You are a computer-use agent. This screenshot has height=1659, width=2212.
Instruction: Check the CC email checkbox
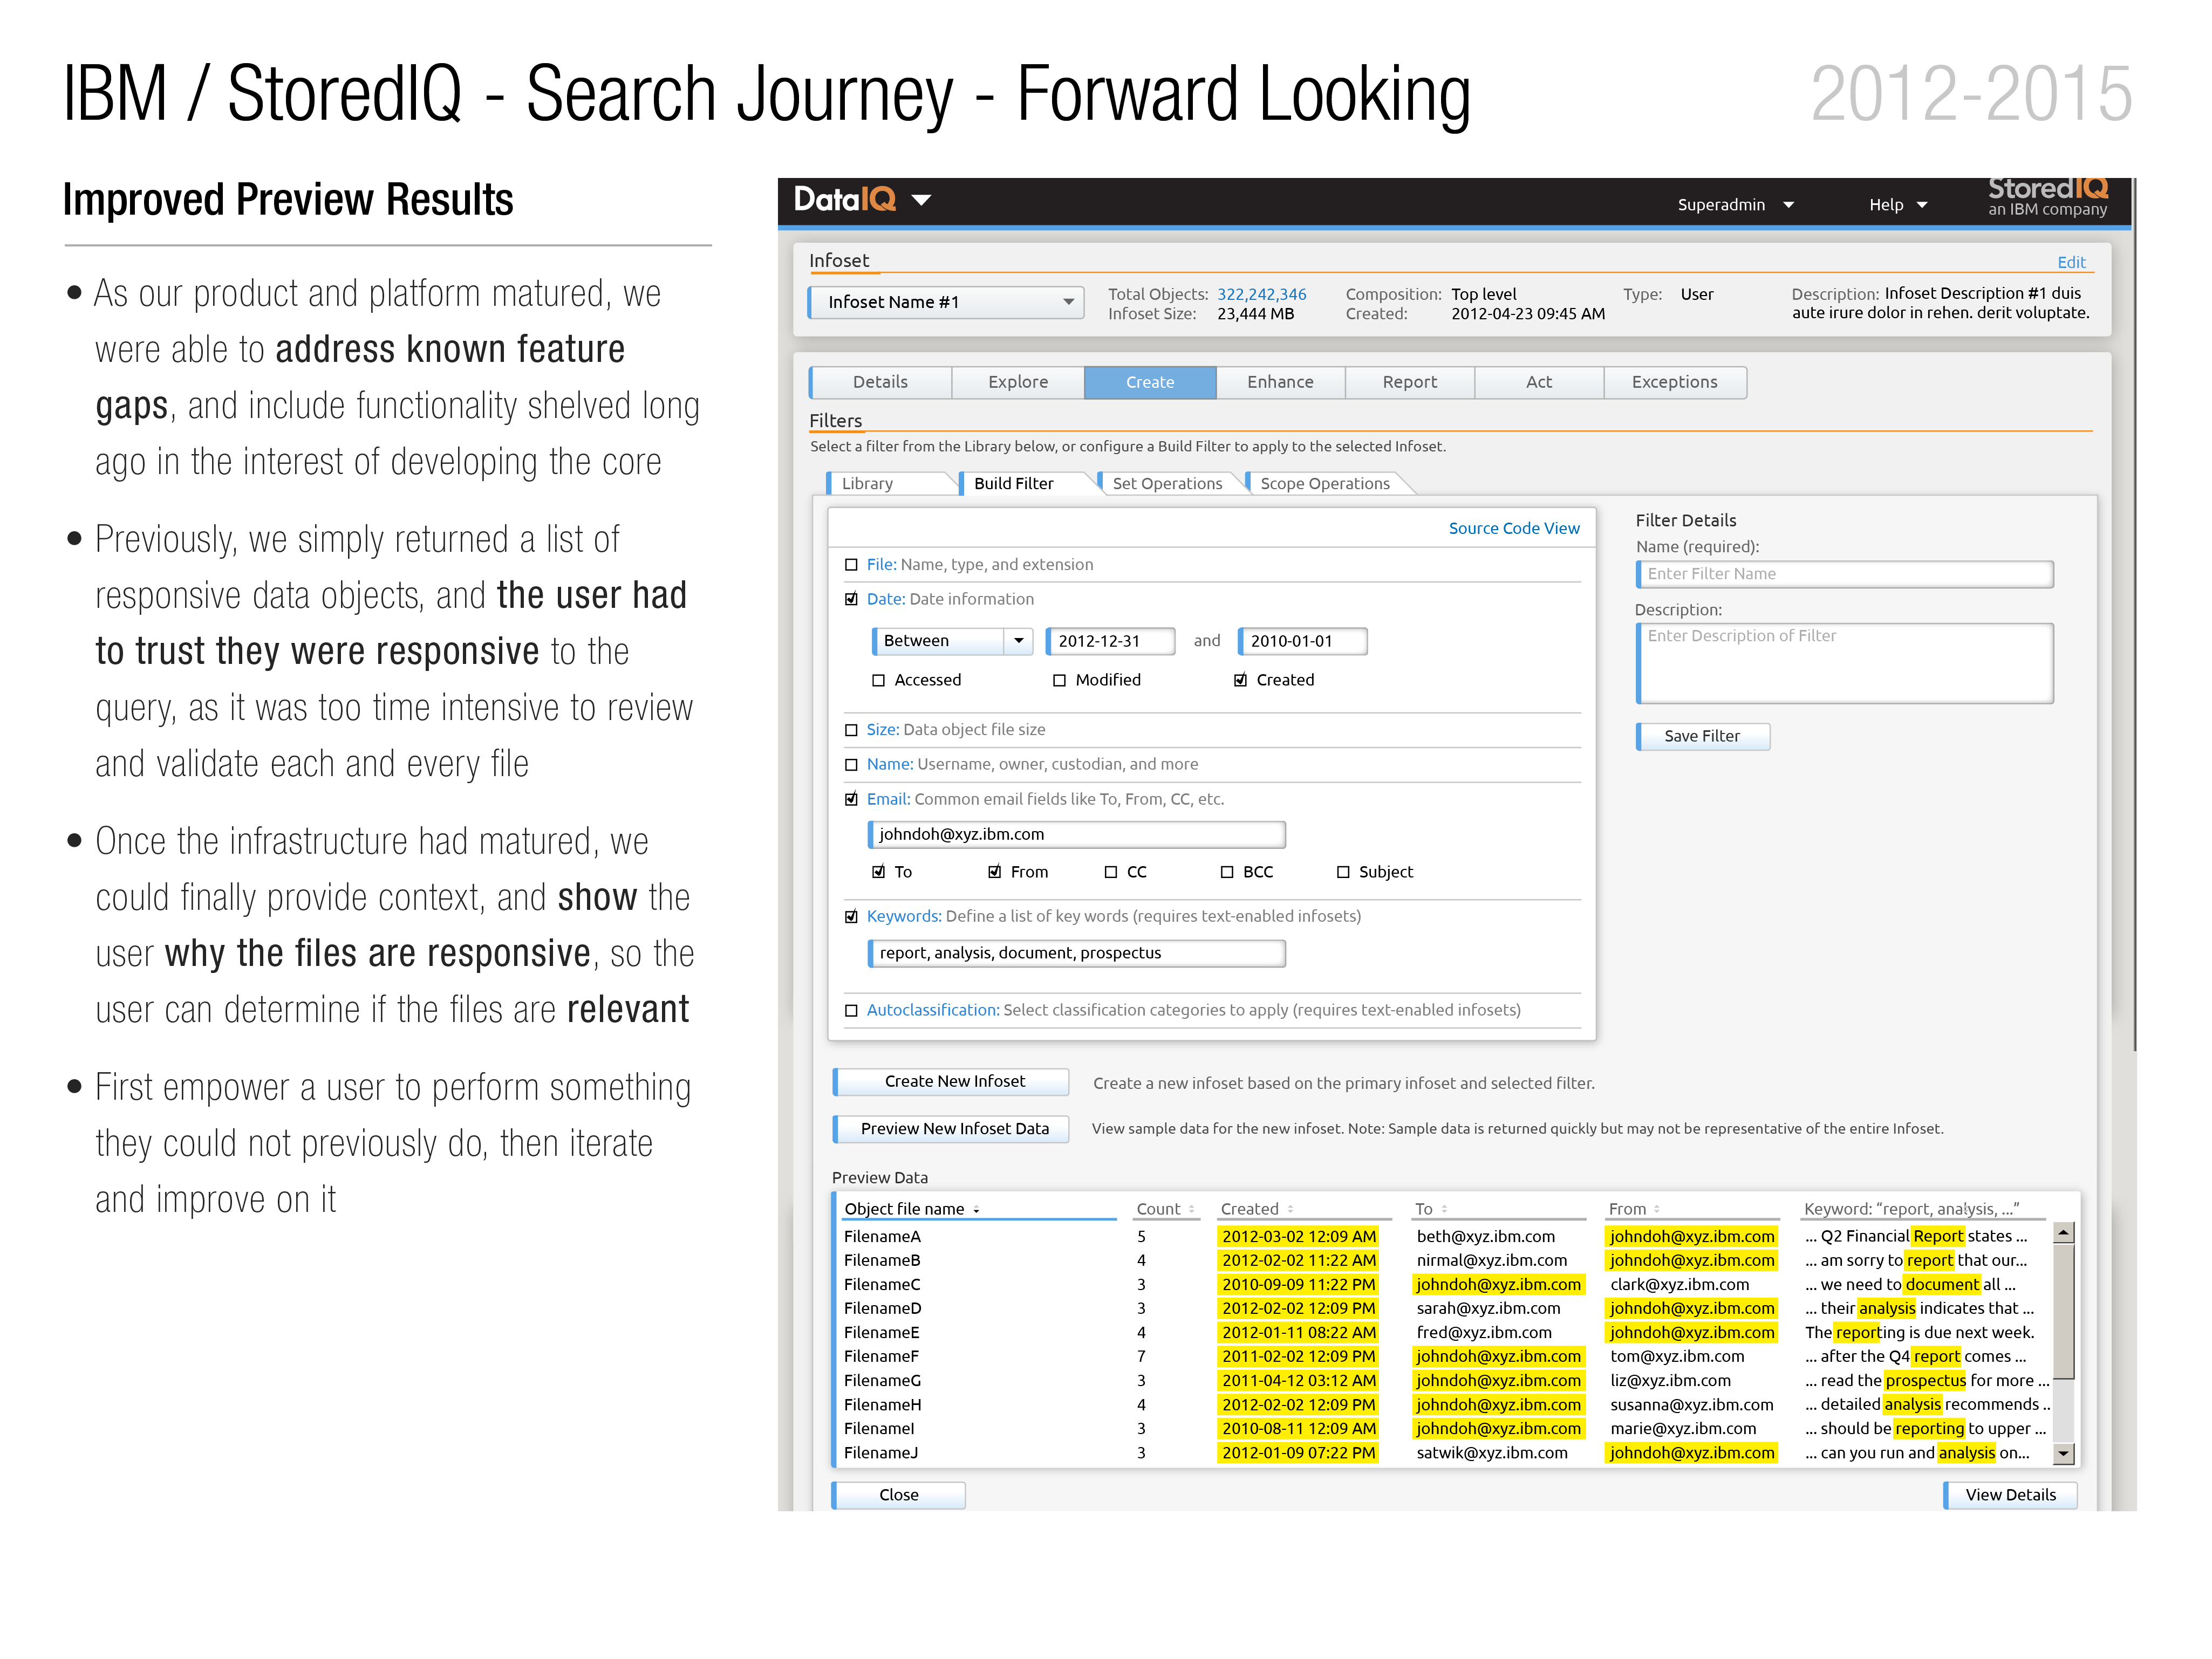(x=1110, y=873)
